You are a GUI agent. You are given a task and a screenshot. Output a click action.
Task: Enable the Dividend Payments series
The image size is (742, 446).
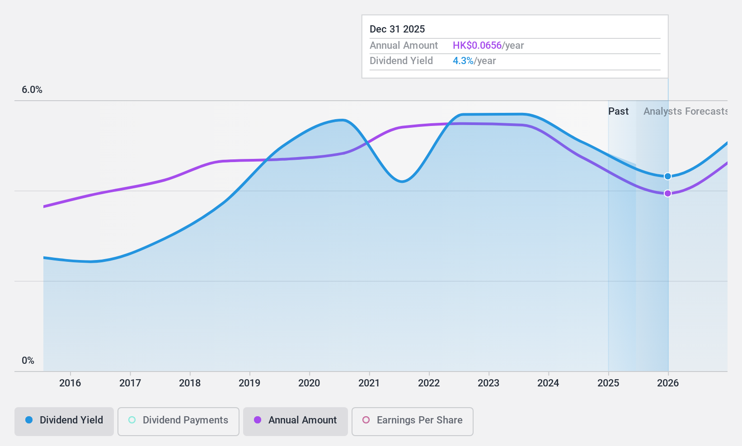[178, 422]
